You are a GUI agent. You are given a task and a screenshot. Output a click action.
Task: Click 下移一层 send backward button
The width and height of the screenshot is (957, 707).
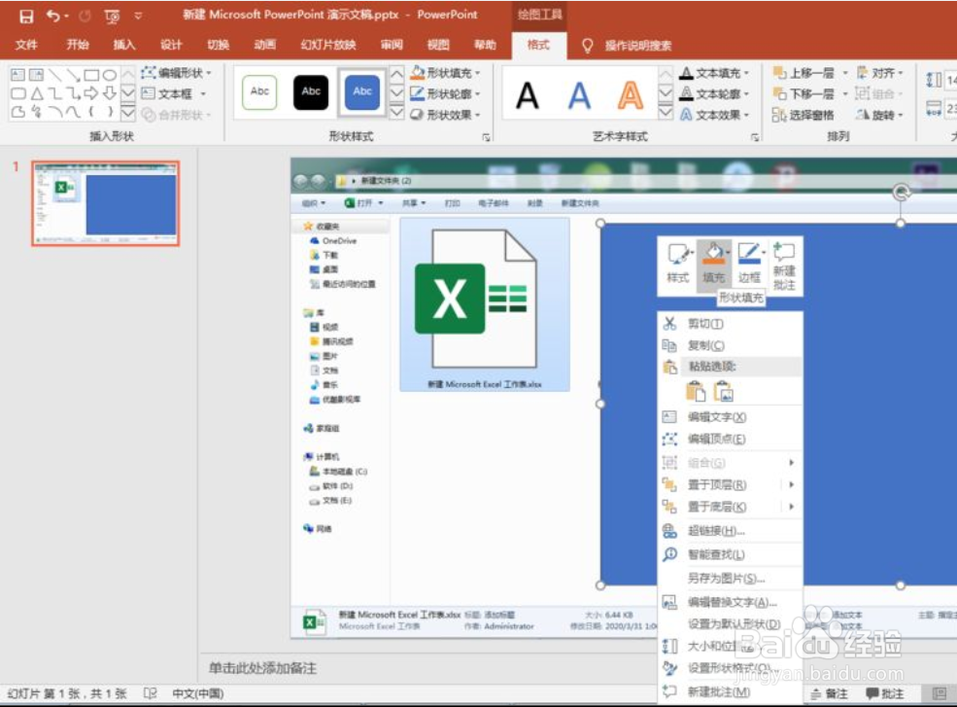803,94
